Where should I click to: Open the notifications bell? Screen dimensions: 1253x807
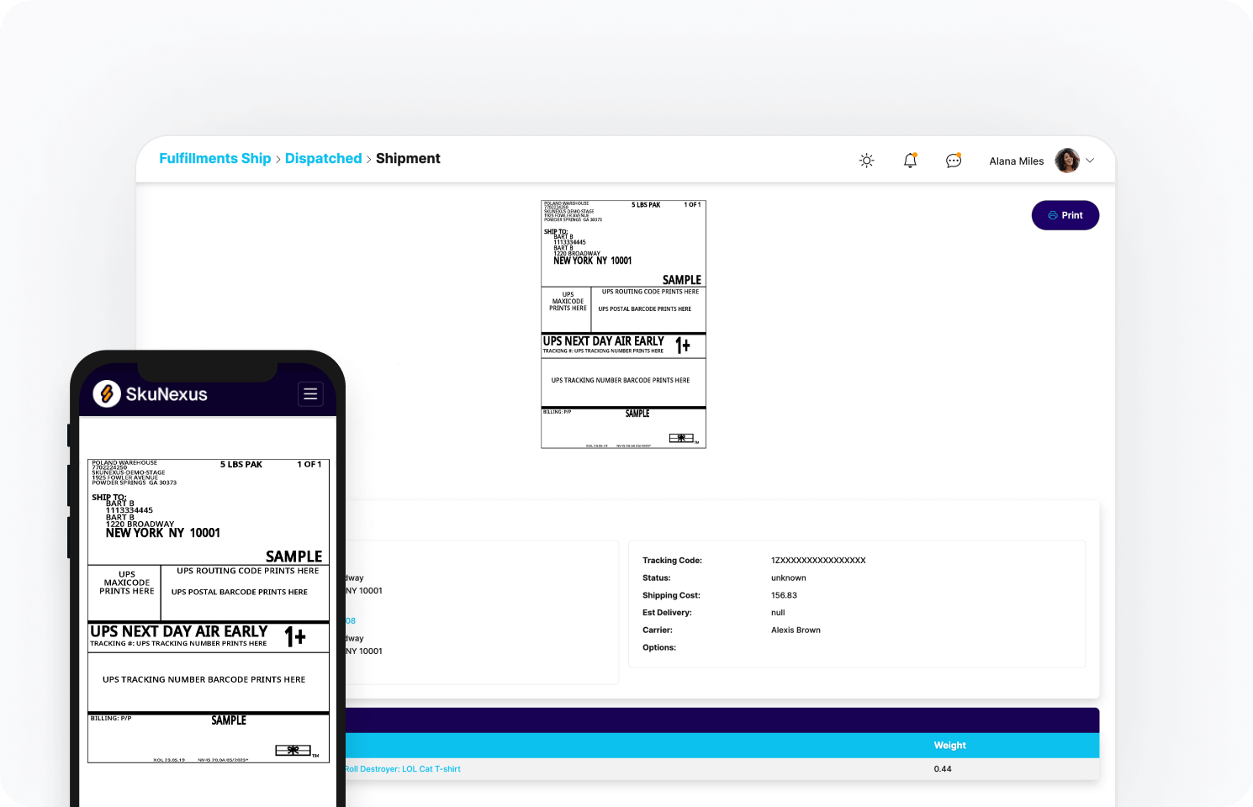coord(910,161)
